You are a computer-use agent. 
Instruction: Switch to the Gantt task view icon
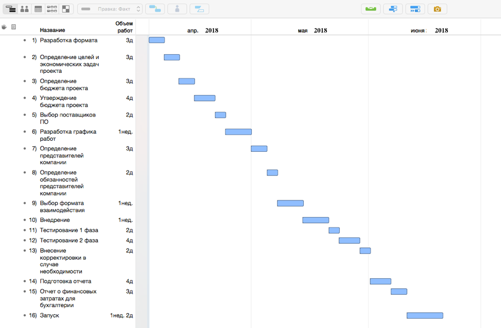coord(10,9)
